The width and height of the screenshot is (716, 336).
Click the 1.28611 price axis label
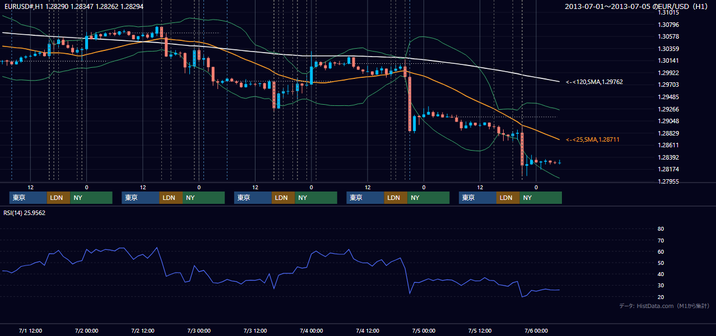click(668, 145)
